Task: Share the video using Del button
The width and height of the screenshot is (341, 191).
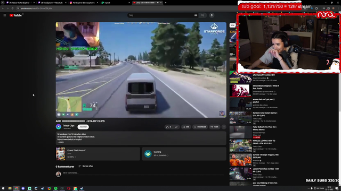Action: (186, 127)
